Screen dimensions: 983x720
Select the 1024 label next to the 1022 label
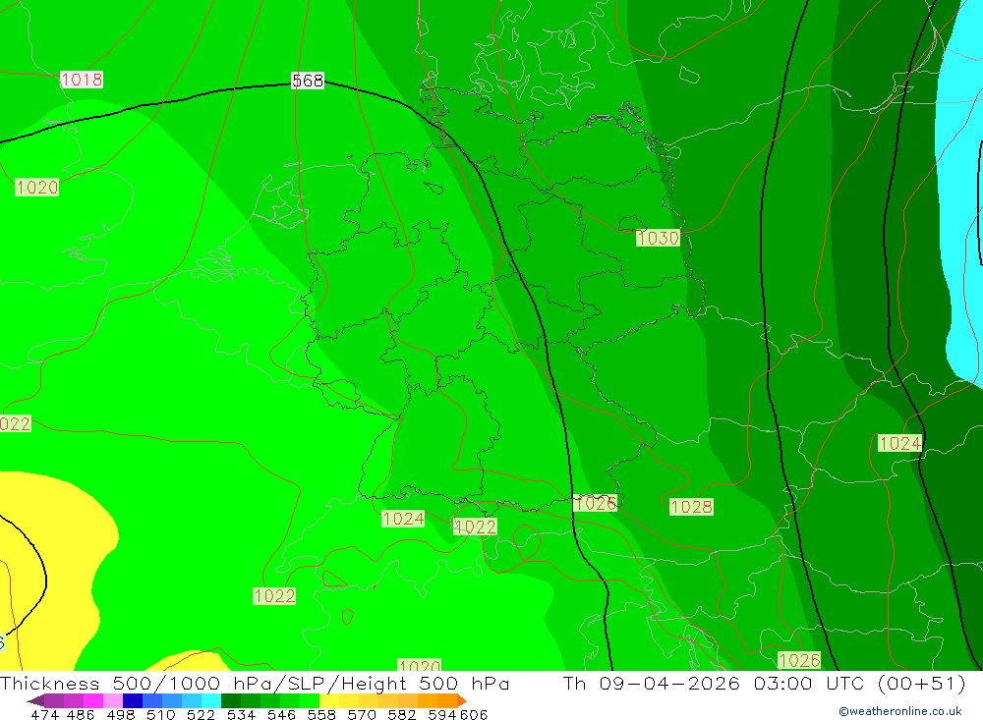click(403, 519)
